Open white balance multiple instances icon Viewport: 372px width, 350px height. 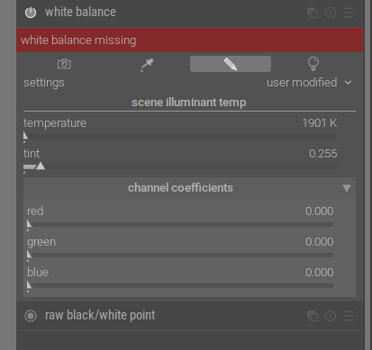(x=313, y=13)
